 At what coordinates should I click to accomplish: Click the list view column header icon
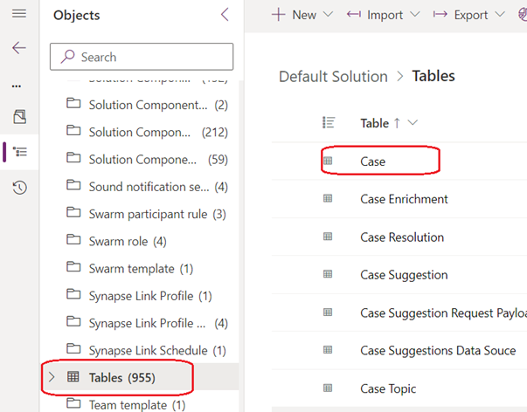click(x=329, y=123)
